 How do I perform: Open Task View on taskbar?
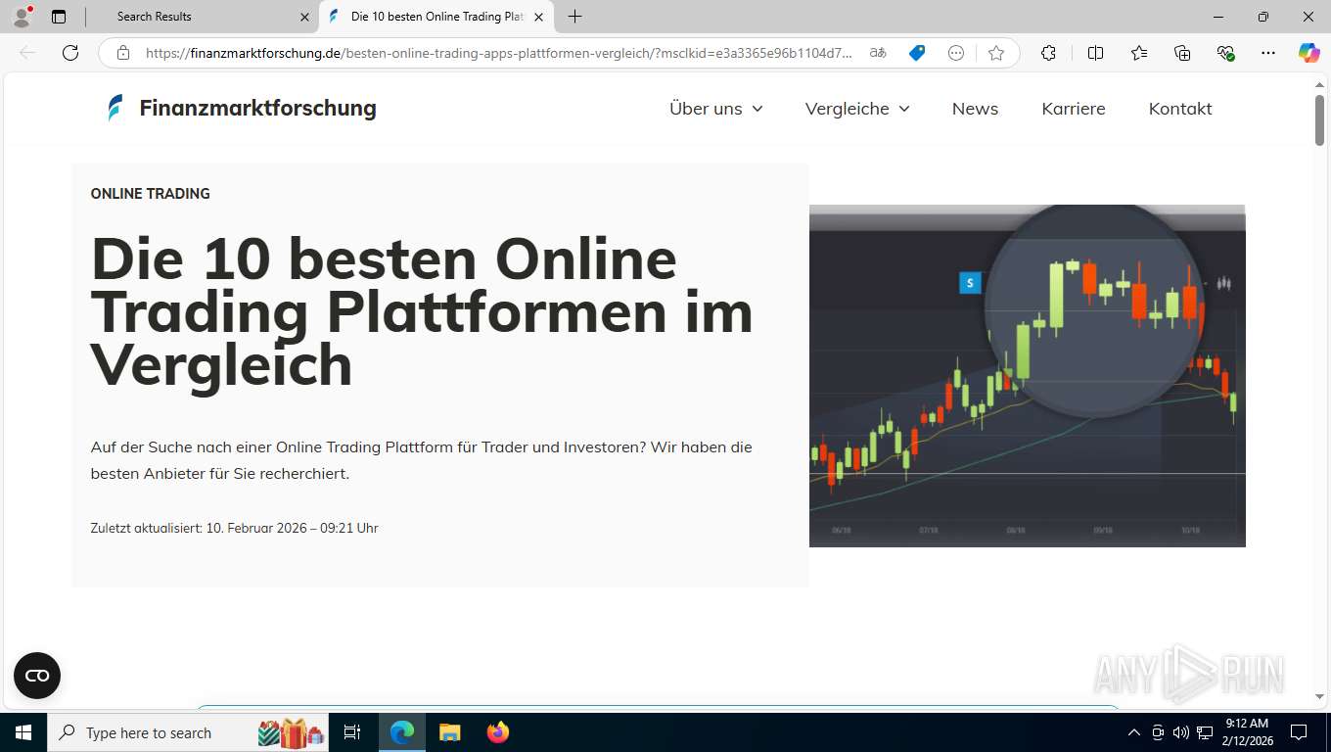point(352,732)
